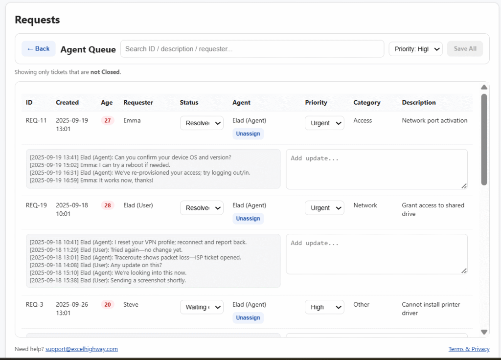Screen dimensions: 501x360
Task: Change Priority dropdown for REQ-19
Action: [x=324, y=208]
